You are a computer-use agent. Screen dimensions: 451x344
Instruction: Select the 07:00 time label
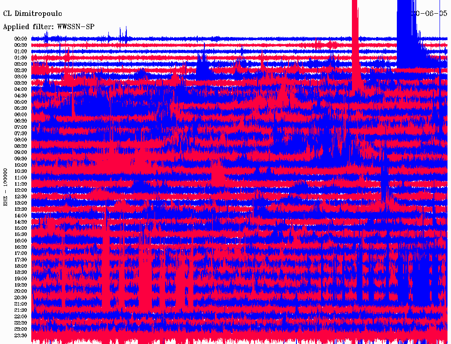(x=21, y=127)
